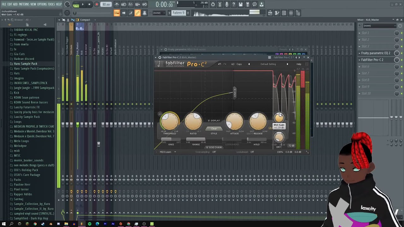Expand FabFilter Pro-C 2 slot menu
This screenshot has width=404, height=227.
tap(359, 60)
